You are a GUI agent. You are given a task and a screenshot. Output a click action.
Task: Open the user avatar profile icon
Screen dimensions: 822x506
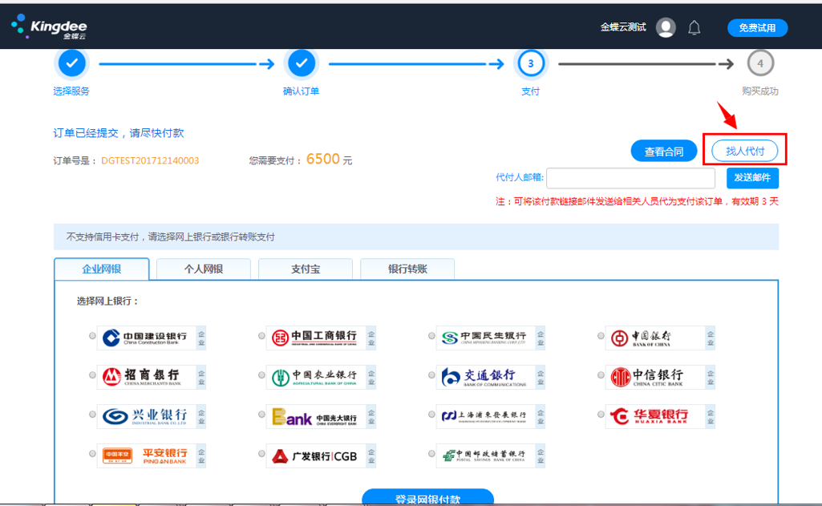(x=666, y=27)
